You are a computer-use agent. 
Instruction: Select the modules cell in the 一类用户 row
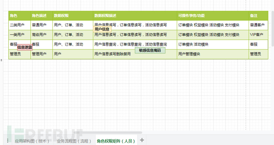coord(213,35)
